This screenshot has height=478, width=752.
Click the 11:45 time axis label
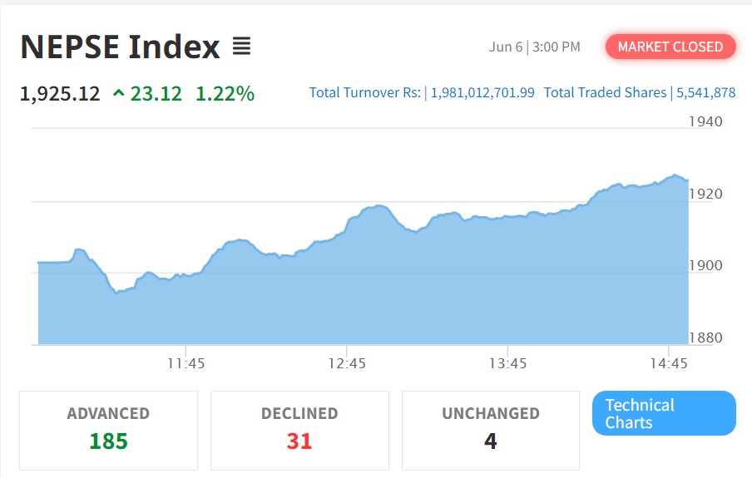tap(186, 363)
